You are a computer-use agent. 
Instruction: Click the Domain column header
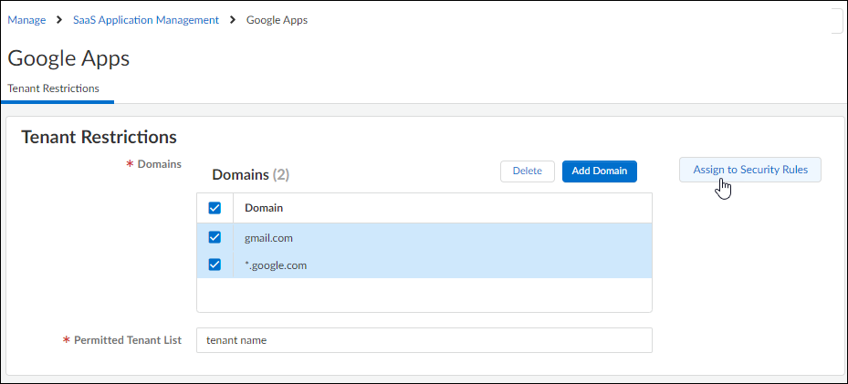click(x=264, y=208)
